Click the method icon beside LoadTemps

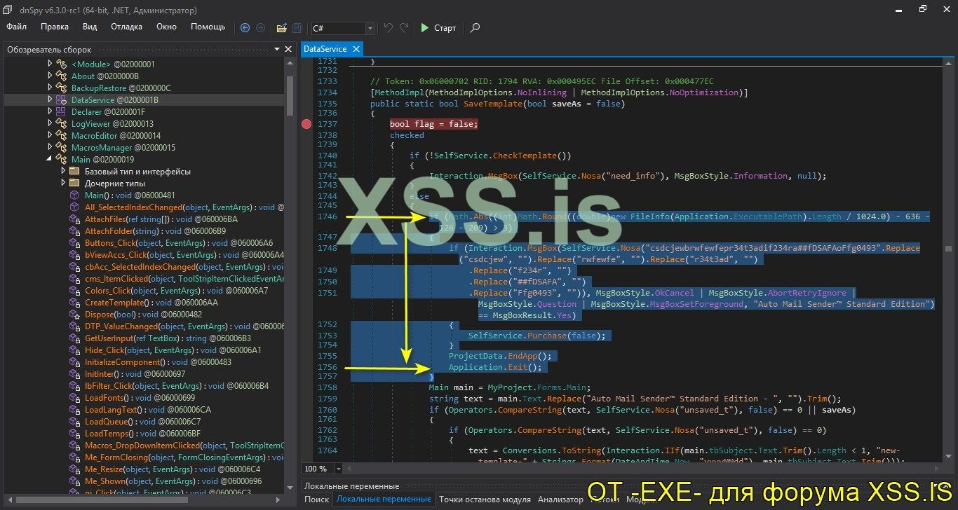(x=74, y=433)
